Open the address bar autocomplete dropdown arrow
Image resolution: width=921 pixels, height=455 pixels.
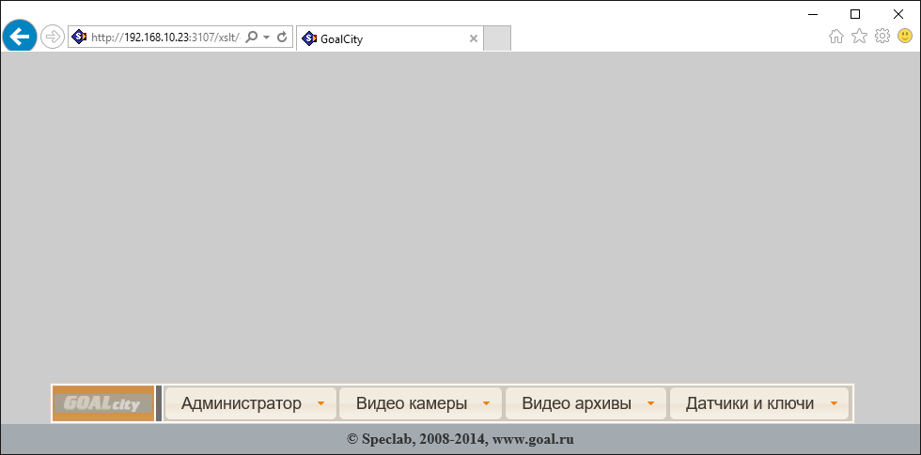[x=266, y=37]
